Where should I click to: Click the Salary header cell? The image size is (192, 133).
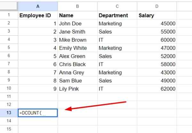157,15
